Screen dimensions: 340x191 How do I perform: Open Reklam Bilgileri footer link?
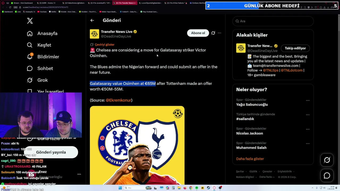[x=245, y=177]
